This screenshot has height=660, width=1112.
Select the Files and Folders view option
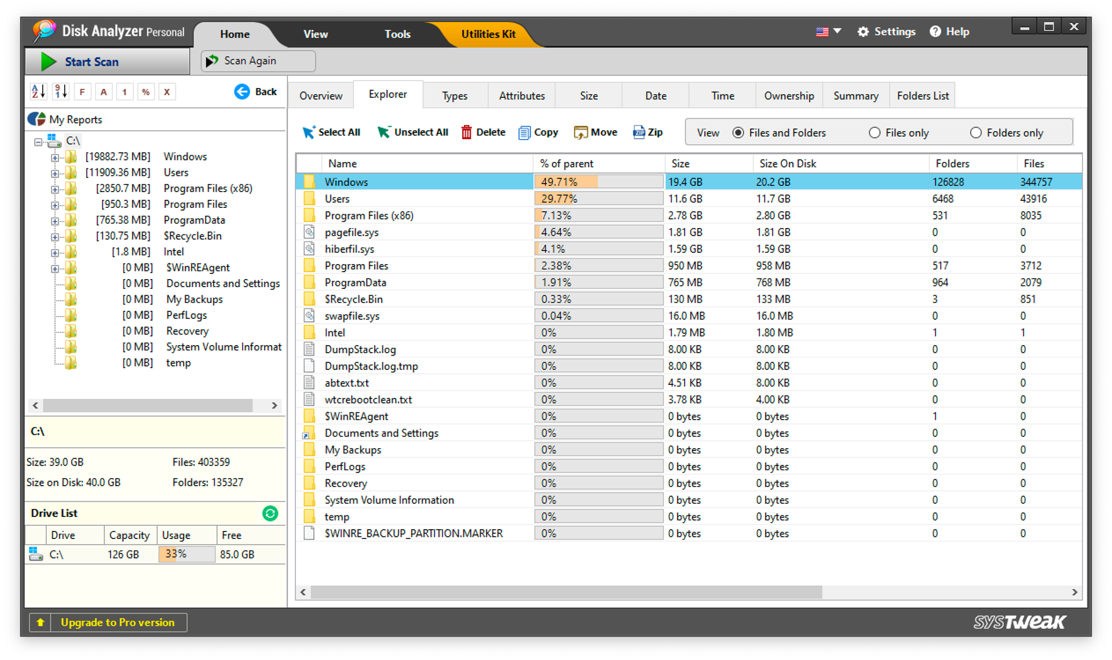(x=738, y=133)
